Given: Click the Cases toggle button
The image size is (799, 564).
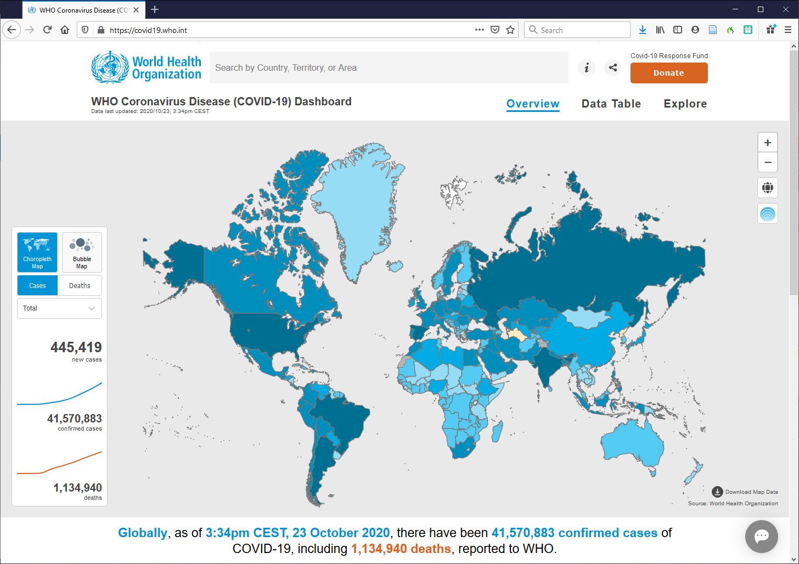Looking at the screenshot, I should [x=37, y=286].
